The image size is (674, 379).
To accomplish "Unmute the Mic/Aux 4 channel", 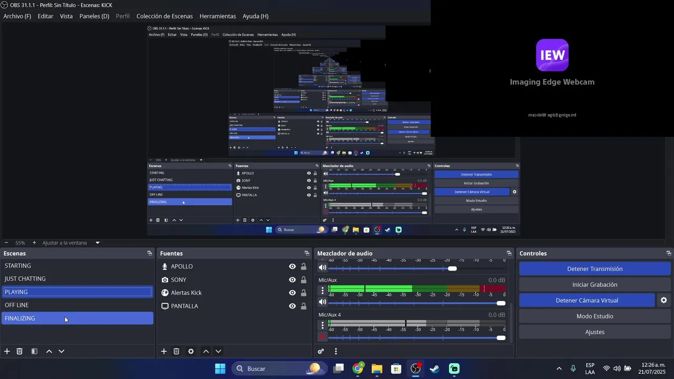I will pyautogui.click(x=322, y=337).
